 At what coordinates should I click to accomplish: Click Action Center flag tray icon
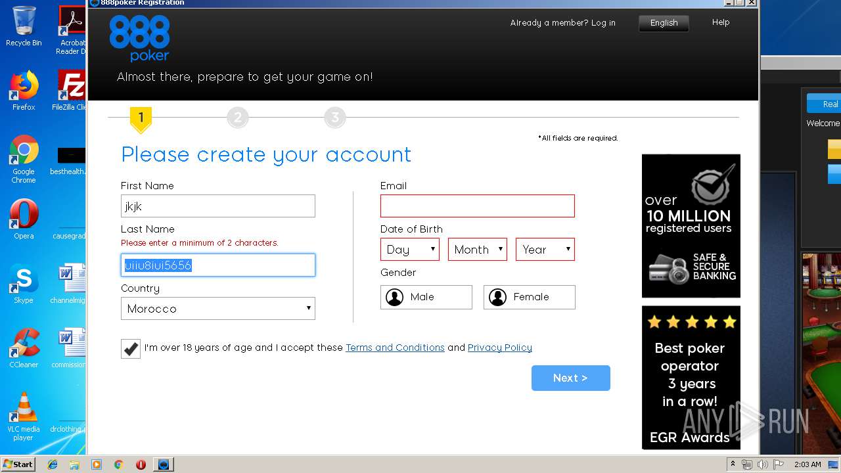777,464
